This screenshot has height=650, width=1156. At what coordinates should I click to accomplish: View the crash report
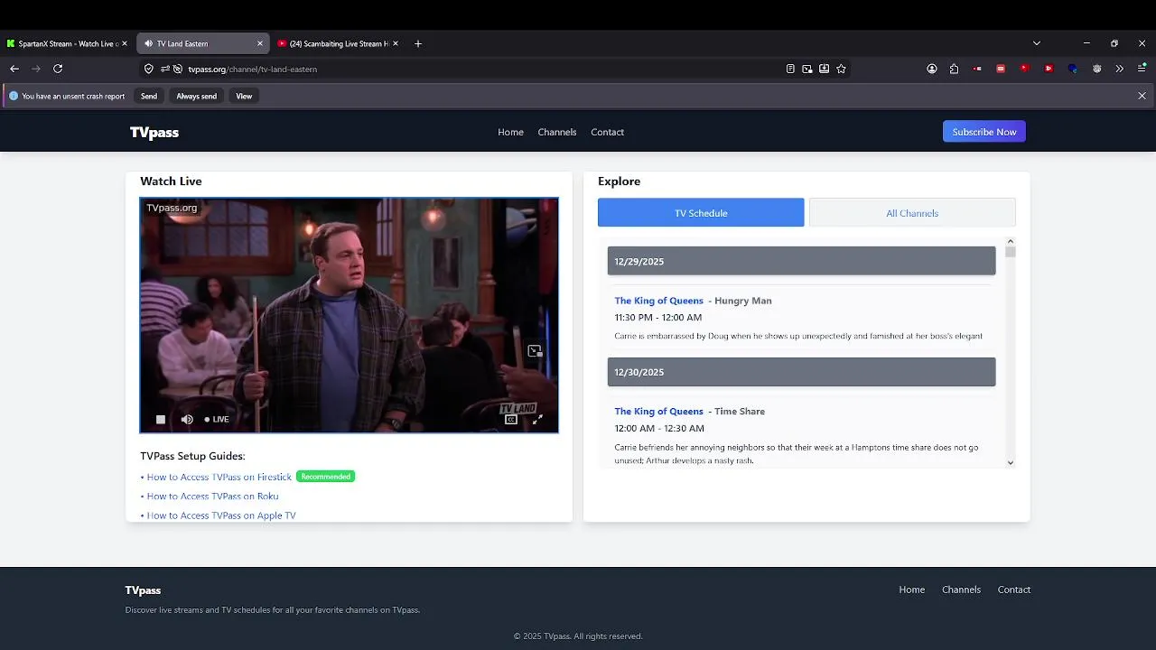click(x=244, y=96)
